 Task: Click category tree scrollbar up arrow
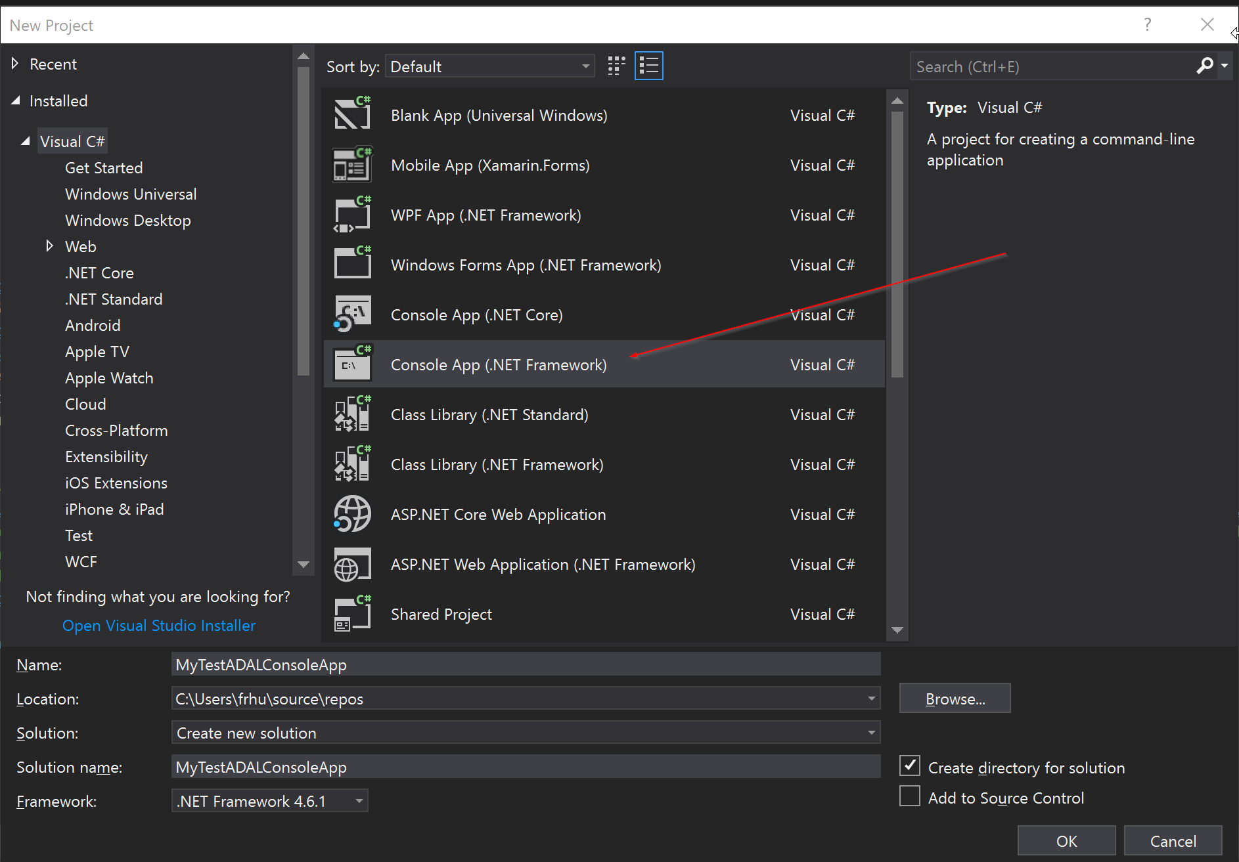coord(303,56)
